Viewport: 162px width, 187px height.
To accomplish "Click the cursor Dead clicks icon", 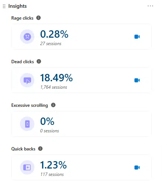I will pos(27,80).
